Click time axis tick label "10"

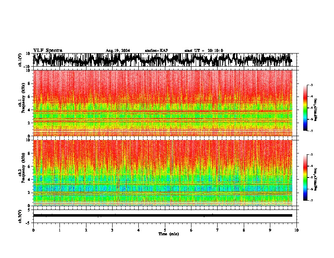click(296, 230)
